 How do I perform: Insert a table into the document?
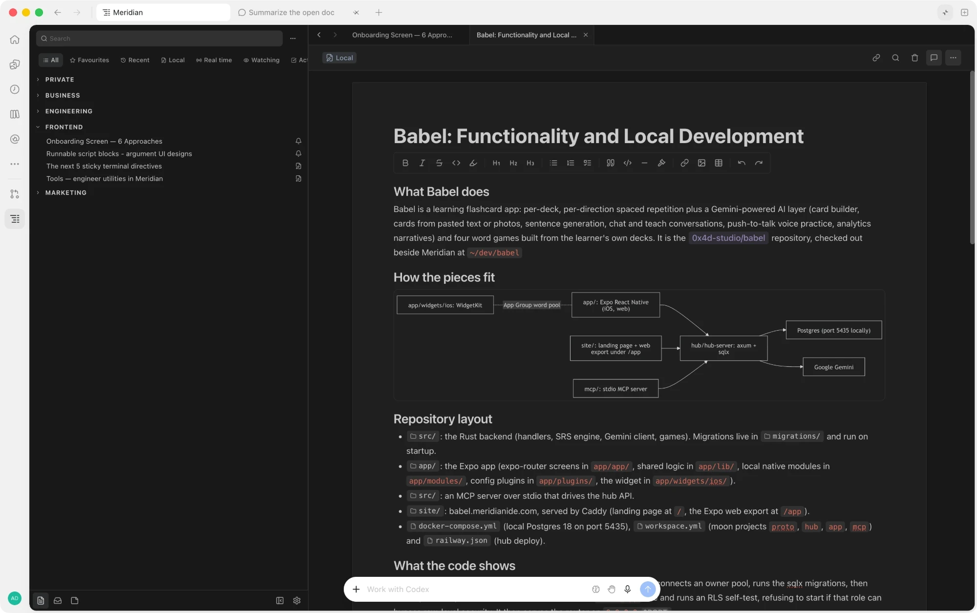click(x=719, y=163)
